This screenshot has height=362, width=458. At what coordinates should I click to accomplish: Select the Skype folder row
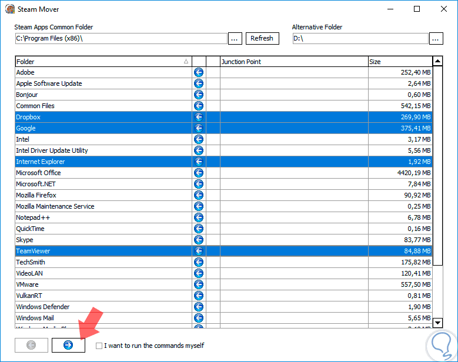coord(224,240)
